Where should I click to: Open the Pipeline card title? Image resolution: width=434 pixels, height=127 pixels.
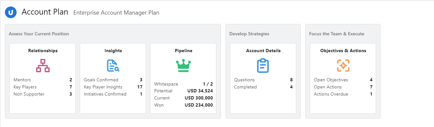point(183,51)
